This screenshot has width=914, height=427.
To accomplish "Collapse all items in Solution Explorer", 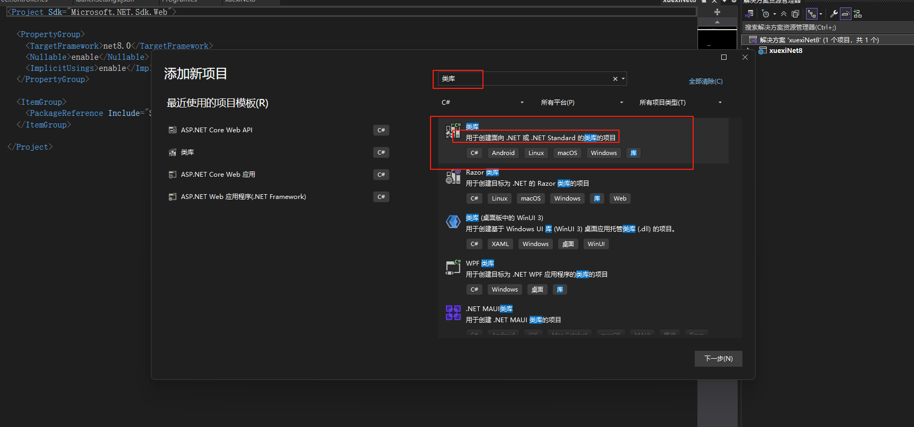I will point(784,14).
